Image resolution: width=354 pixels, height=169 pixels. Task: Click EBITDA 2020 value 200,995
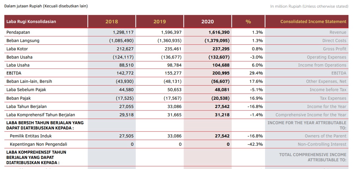point(221,73)
